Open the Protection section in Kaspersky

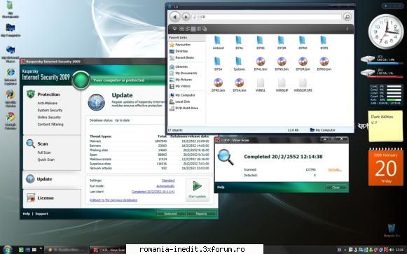coord(48,94)
